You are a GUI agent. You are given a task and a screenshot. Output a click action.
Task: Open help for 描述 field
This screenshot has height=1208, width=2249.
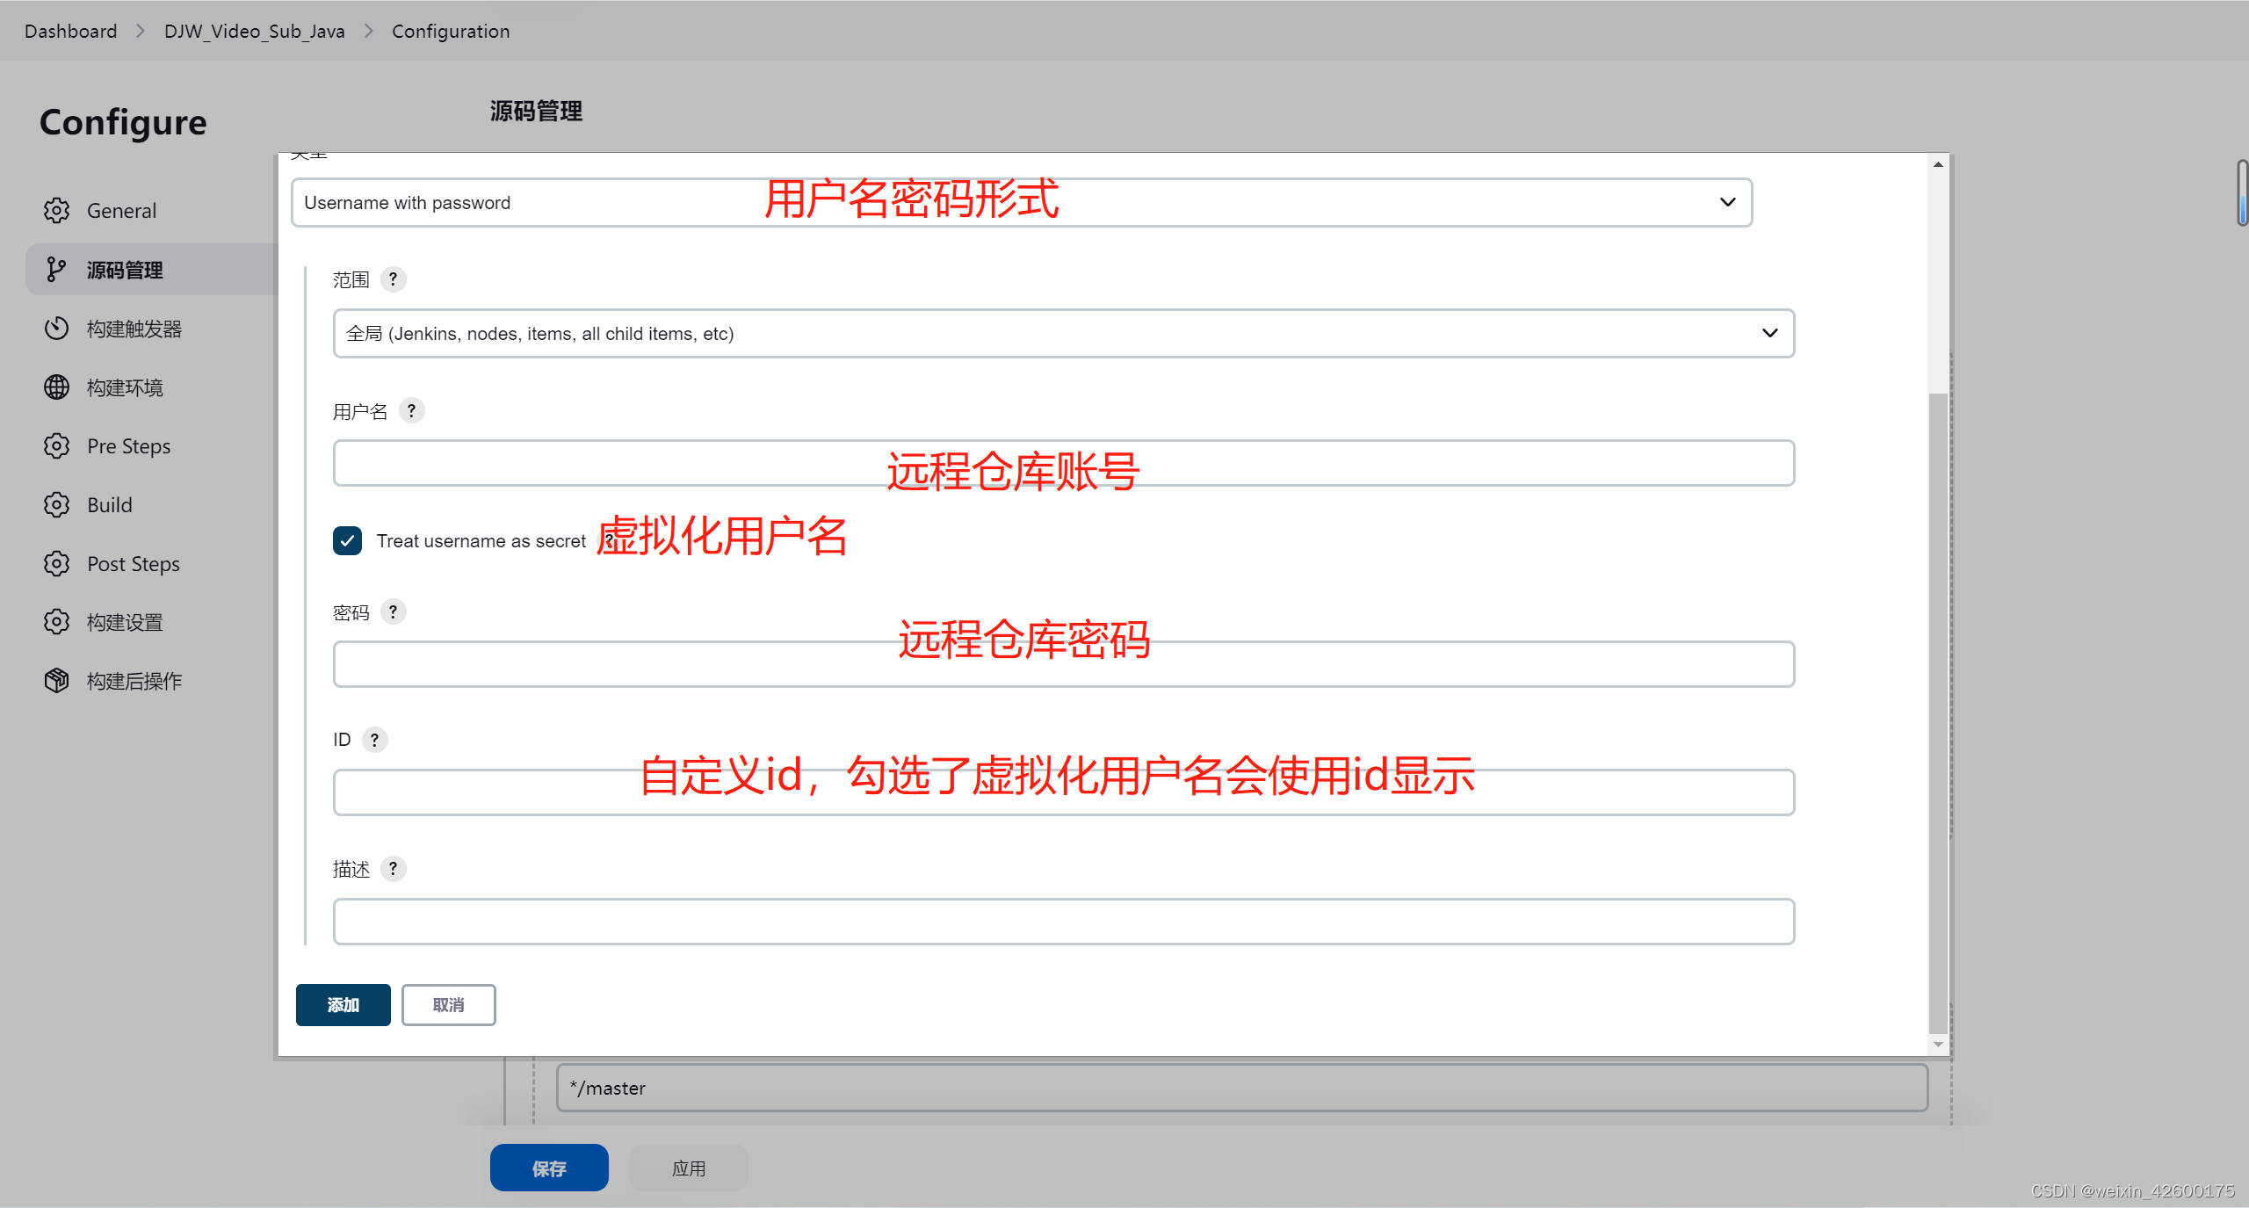coord(393,869)
